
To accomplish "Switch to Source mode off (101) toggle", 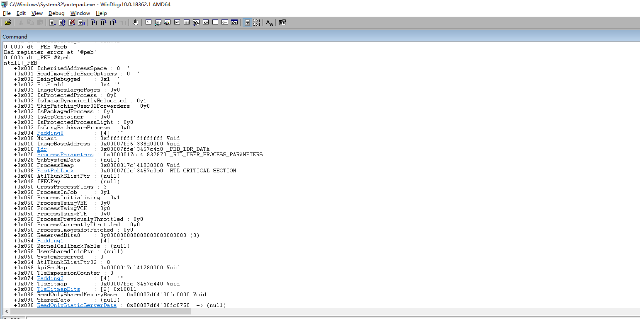I will [257, 22].
